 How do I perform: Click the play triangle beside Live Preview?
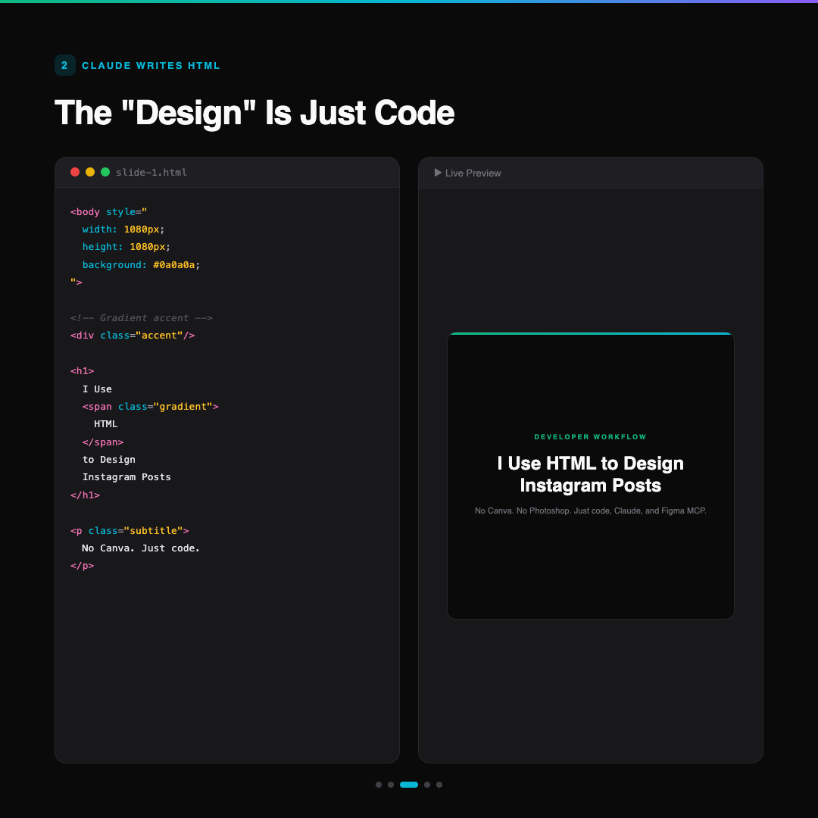pyautogui.click(x=438, y=173)
